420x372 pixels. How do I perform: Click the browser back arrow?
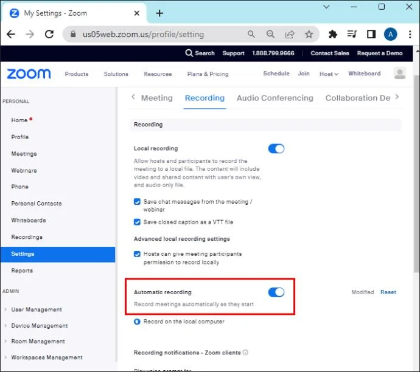click(x=11, y=34)
